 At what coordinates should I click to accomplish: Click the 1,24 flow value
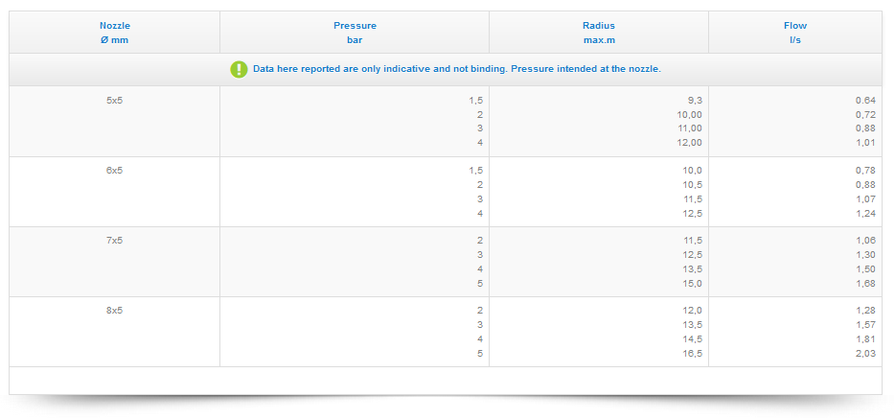pyautogui.click(x=865, y=214)
